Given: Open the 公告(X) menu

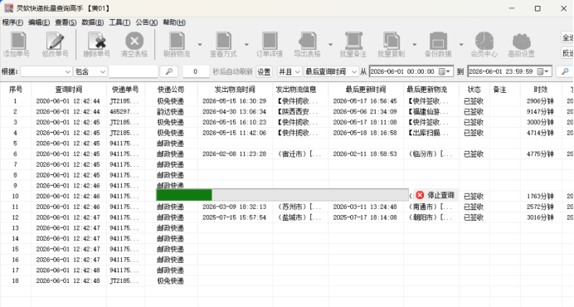Looking at the screenshot, I should pos(147,22).
